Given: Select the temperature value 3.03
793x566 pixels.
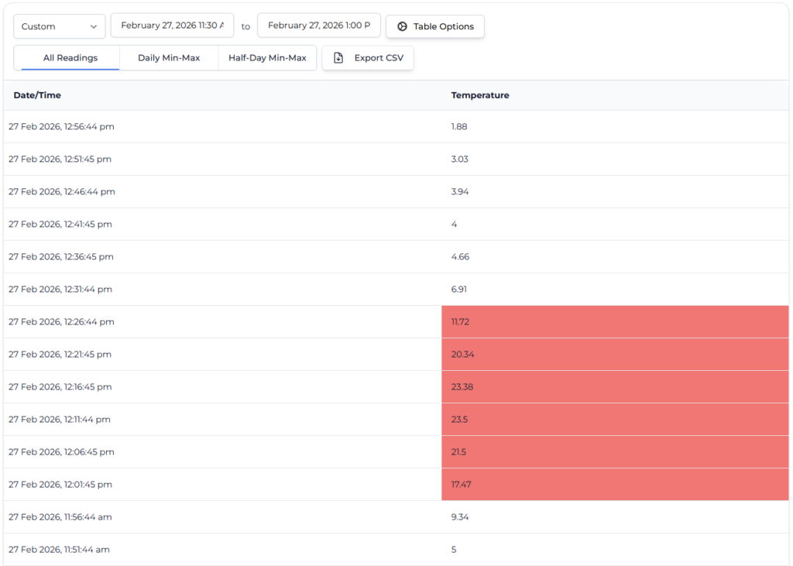Looking at the screenshot, I should coord(460,159).
